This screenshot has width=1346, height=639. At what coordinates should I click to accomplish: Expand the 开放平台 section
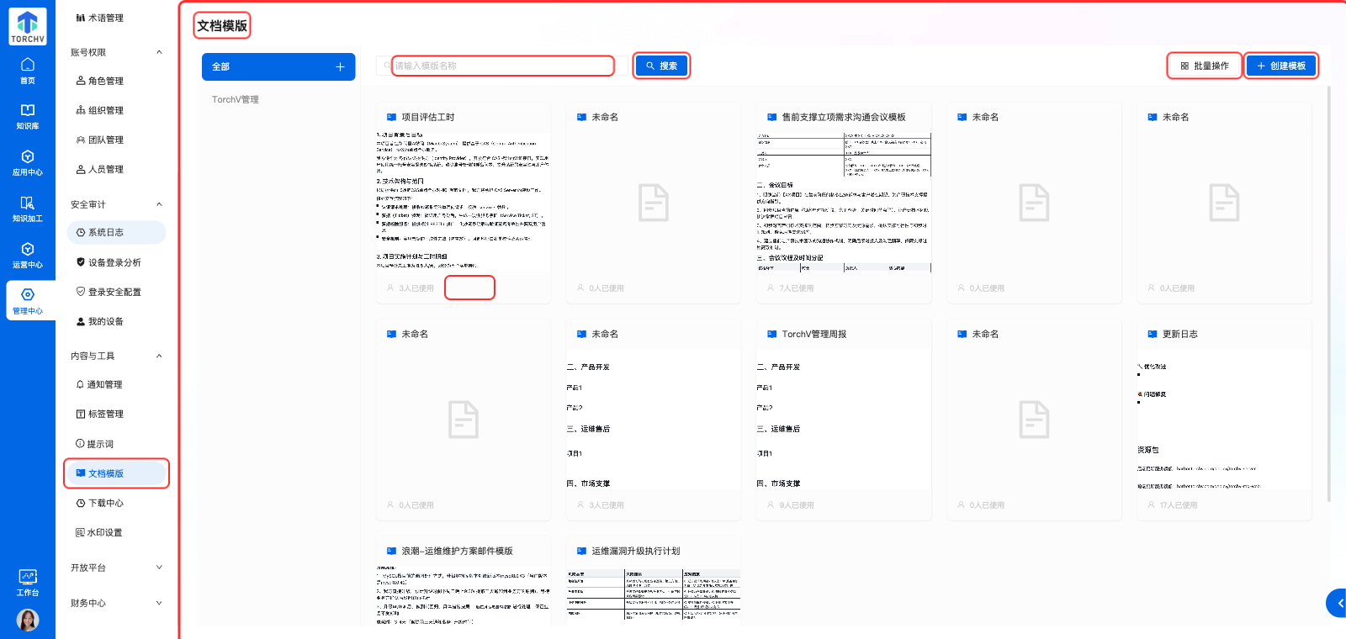click(x=159, y=568)
